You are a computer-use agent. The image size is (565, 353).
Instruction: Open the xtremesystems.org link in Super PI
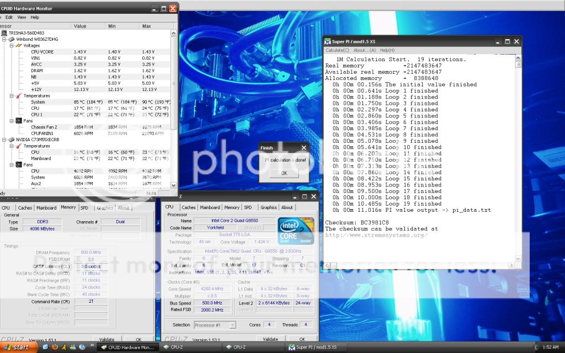tap(376, 235)
